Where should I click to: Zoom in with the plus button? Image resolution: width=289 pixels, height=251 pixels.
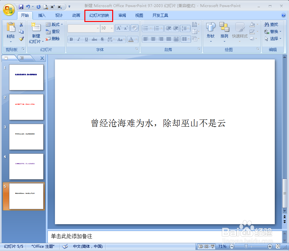tap(270, 246)
